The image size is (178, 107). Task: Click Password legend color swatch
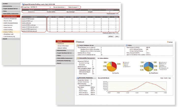pos(159,67)
